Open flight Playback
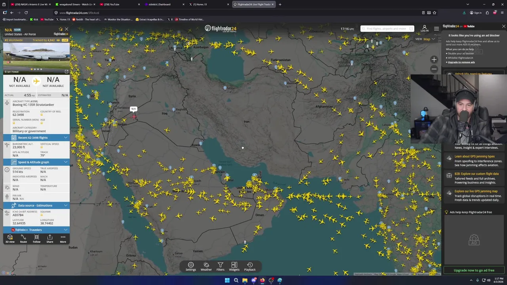The image size is (507, 285). point(250,266)
